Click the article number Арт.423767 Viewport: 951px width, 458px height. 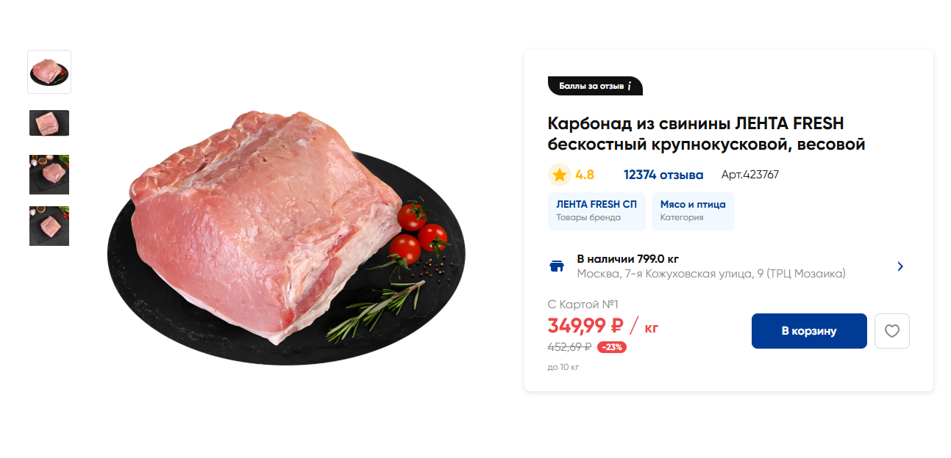749,175
